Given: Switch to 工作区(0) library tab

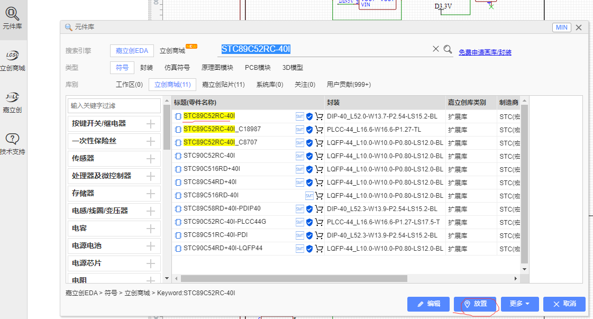Looking at the screenshot, I should (129, 85).
